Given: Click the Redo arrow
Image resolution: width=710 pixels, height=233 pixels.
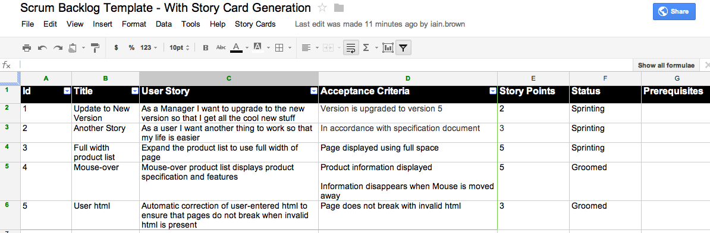Looking at the screenshot, I should point(58,47).
